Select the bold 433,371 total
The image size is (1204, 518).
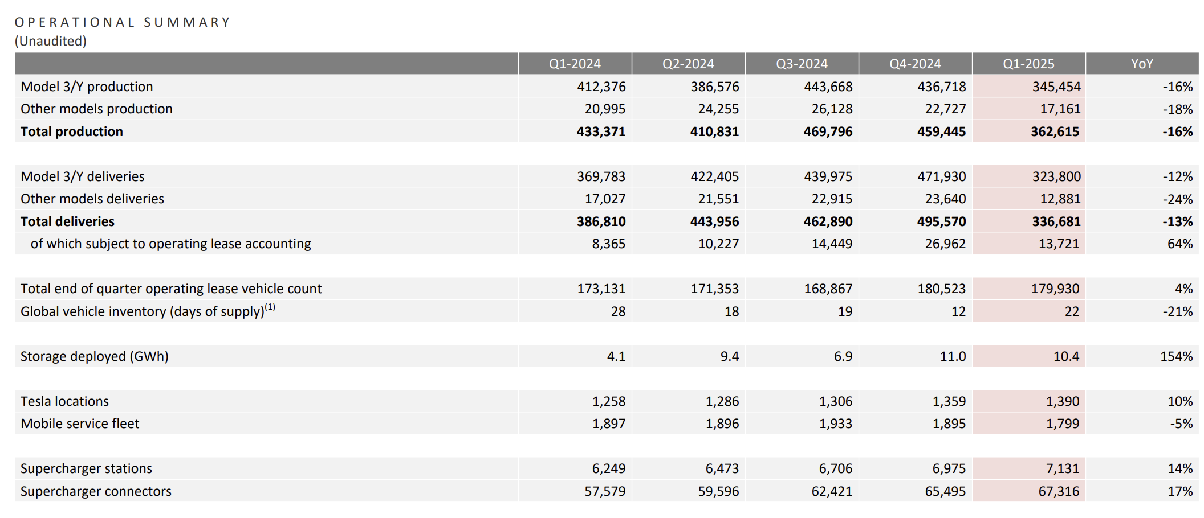click(601, 131)
